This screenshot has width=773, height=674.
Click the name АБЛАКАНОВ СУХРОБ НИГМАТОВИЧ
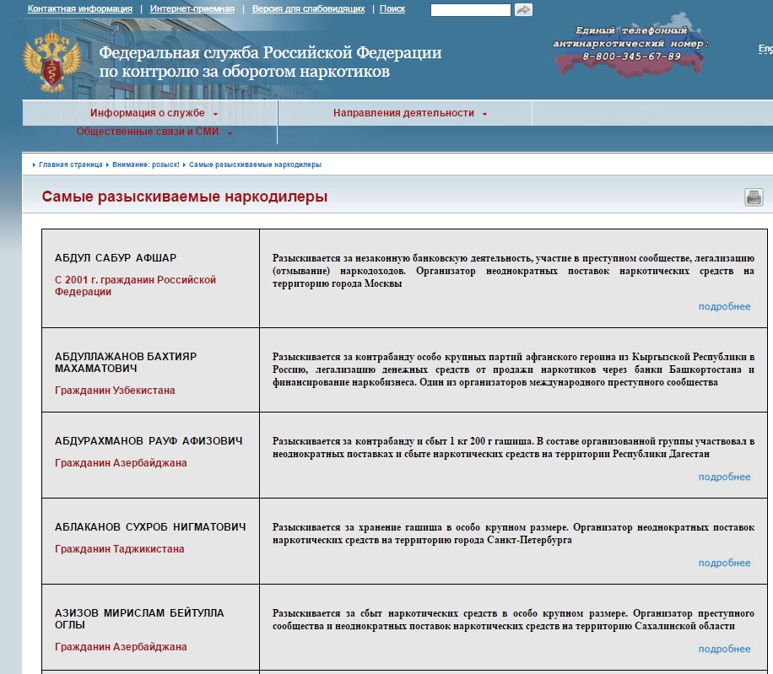pos(150,526)
